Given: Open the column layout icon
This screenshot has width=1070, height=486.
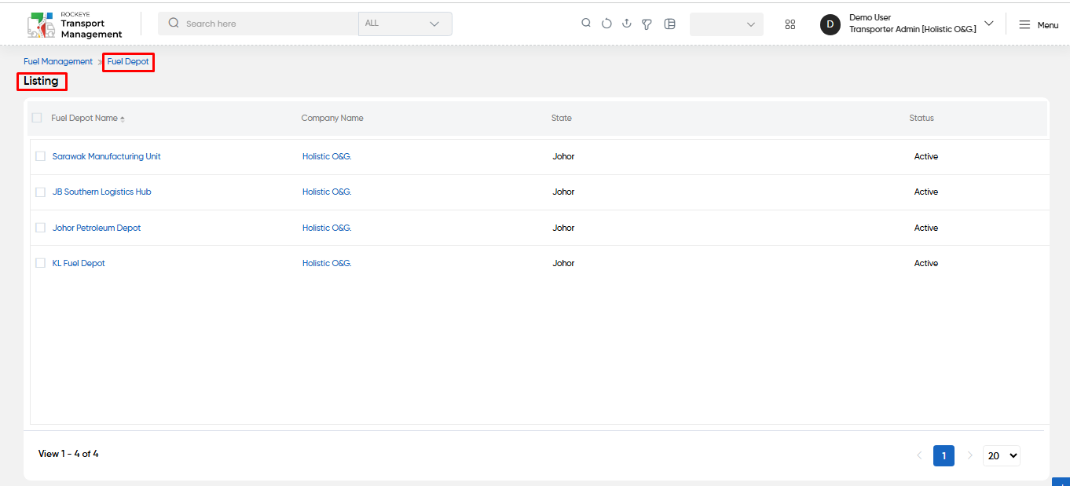Looking at the screenshot, I should click(669, 24).
